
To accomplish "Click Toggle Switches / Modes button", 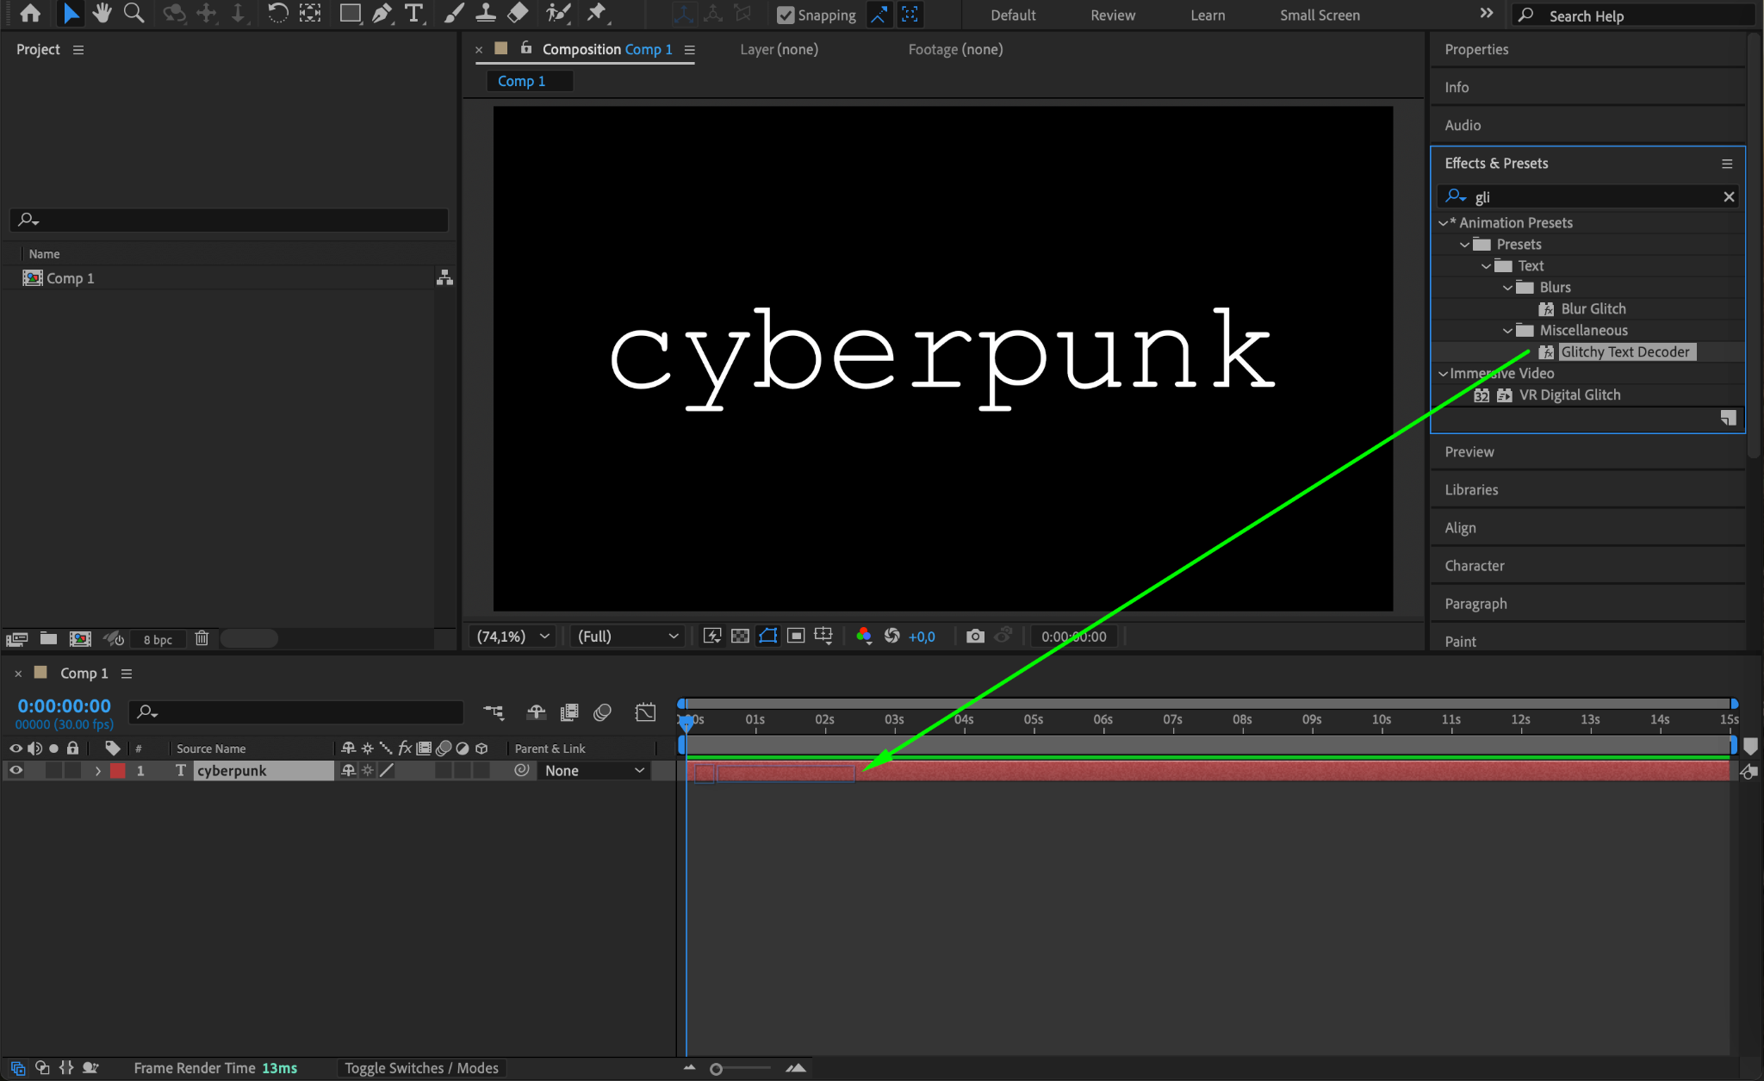I will (421, 1068).
